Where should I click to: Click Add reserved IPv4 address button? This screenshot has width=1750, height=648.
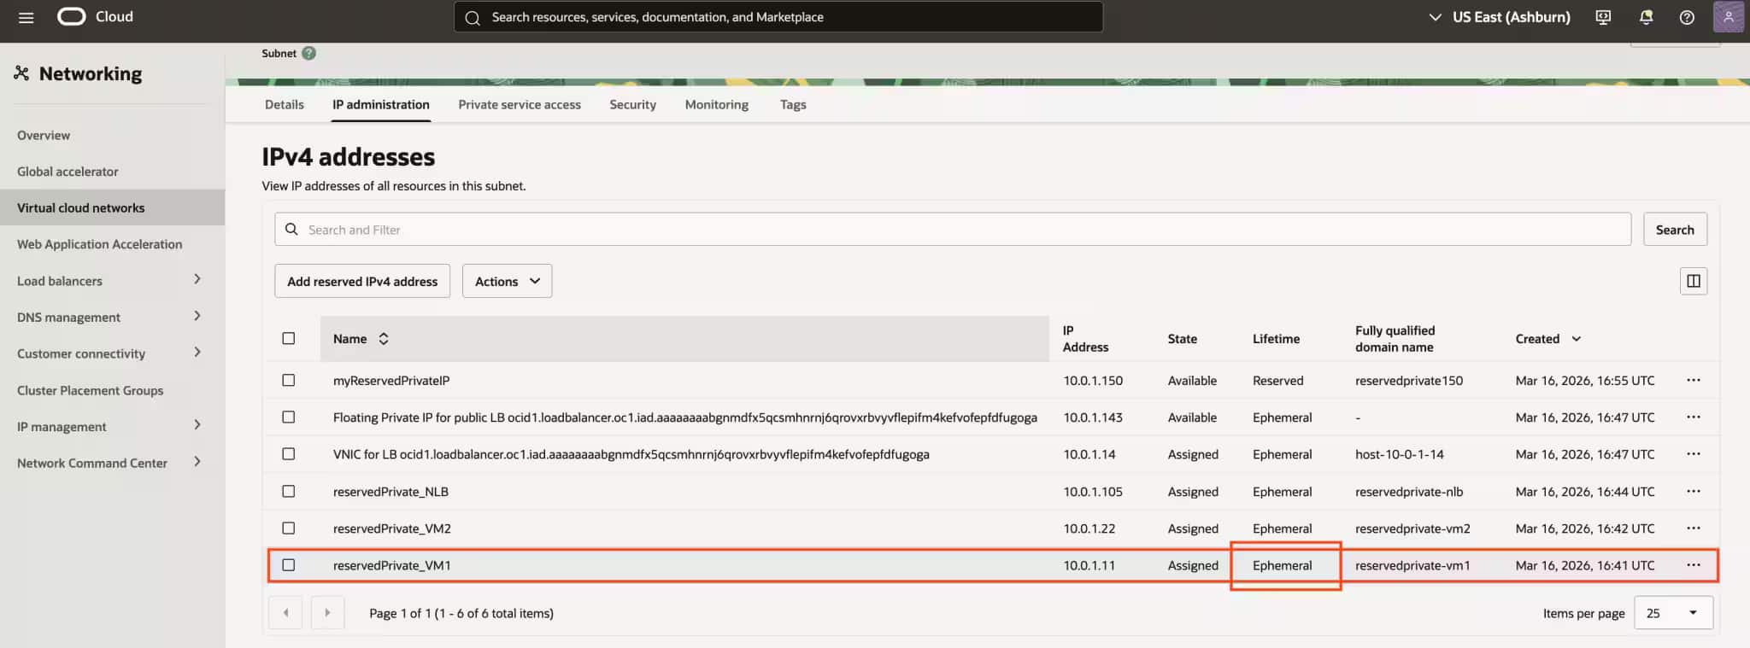point(362,281)
